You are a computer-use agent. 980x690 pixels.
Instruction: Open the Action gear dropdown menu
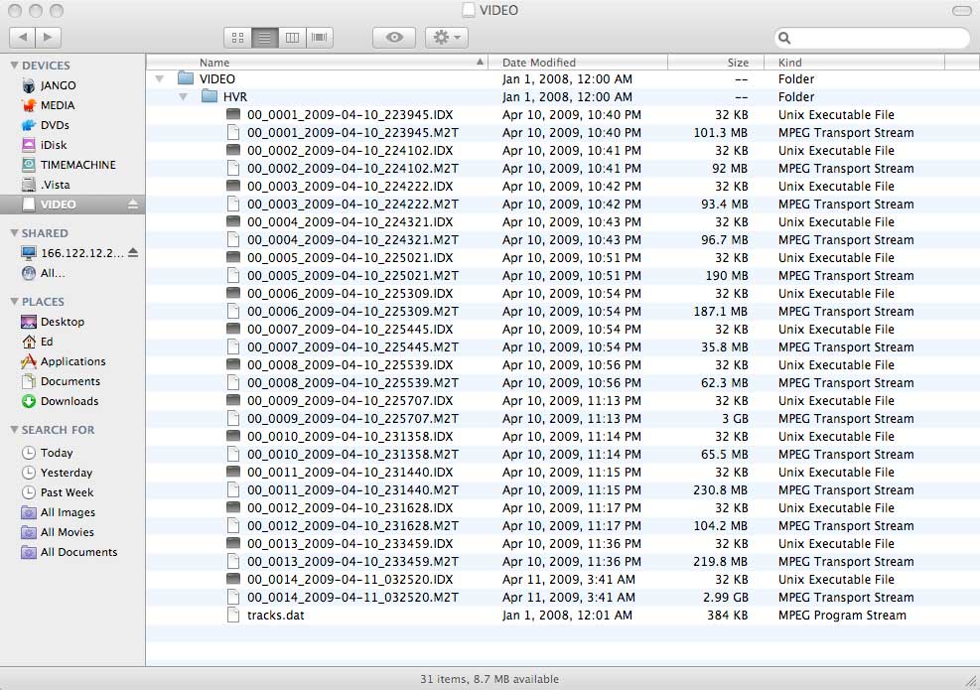pos(446,38)
